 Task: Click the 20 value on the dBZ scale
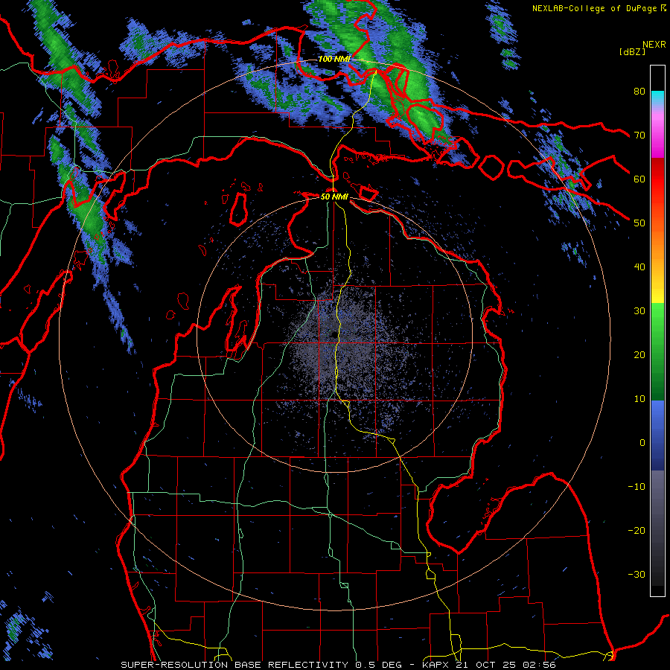[639, 355]
